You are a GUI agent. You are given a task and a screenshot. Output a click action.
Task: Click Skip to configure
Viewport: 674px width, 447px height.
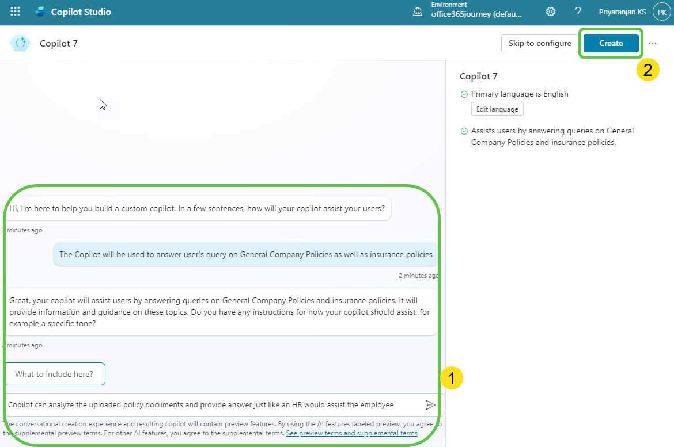[x=540, y=43]
